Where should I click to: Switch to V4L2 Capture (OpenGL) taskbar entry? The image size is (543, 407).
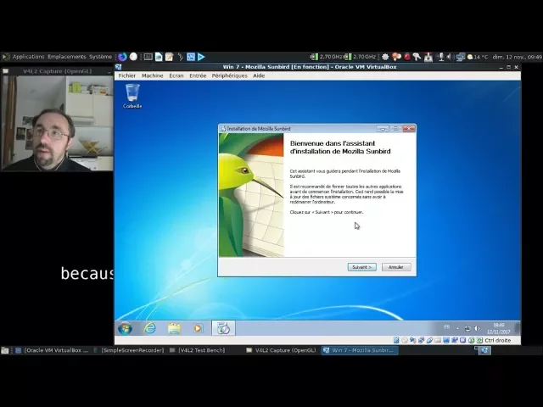coord(281,350)
